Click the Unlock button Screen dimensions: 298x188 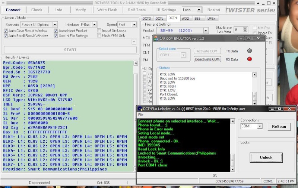[x=266, y=158]
